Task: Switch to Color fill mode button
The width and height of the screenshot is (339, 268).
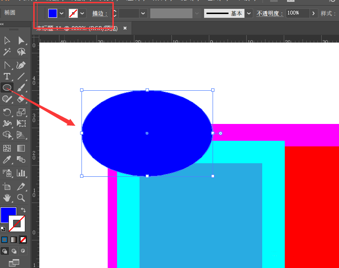Action: (x=5, y=240)
